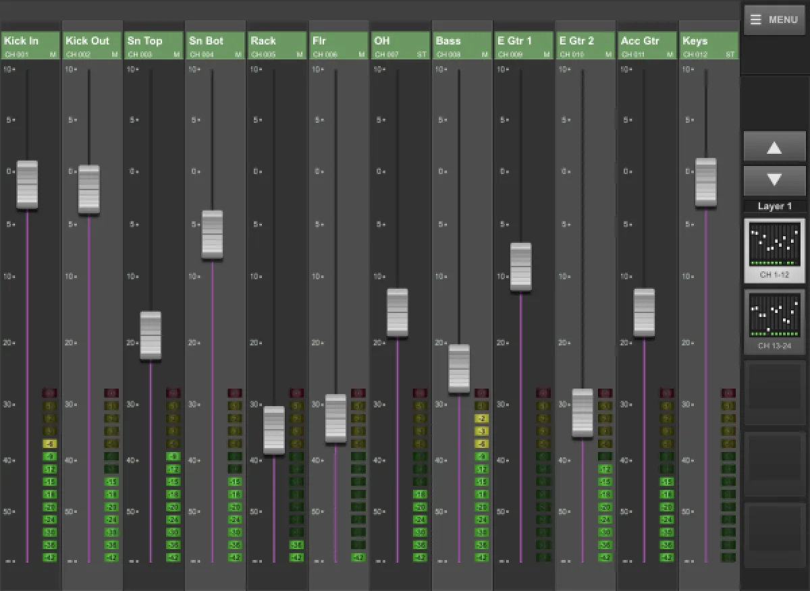Click the Keys fader knob
The height and width of the screenshot is (591, 810).
coord(706,182)
